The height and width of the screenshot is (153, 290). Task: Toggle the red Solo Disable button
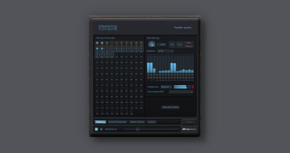point(188,45)
